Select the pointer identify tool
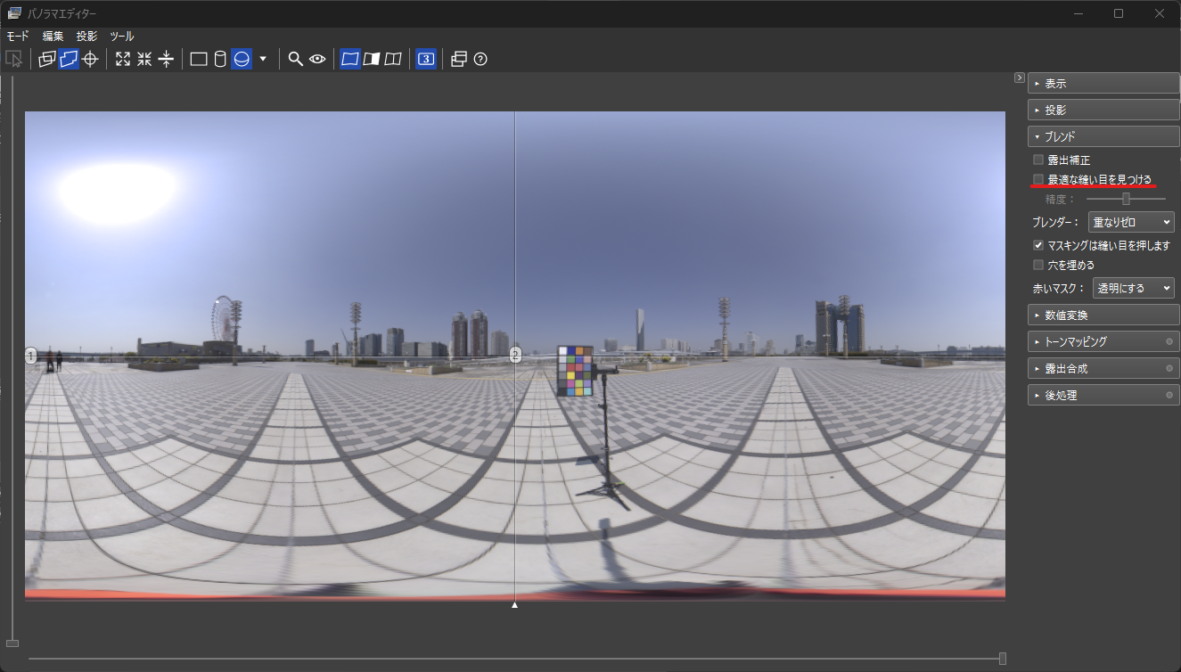The width and height of the screenshot is (1181, 672). [14, 59]
